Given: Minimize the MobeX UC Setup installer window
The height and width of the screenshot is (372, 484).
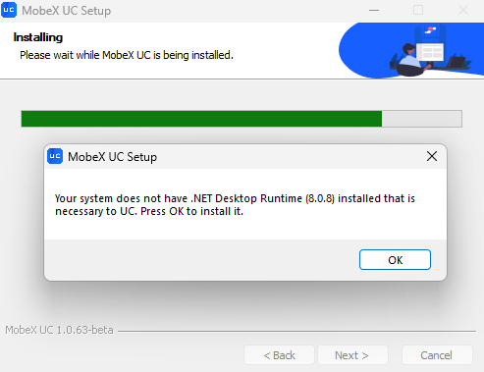Looking at the screenshot, I should [374, 10].
